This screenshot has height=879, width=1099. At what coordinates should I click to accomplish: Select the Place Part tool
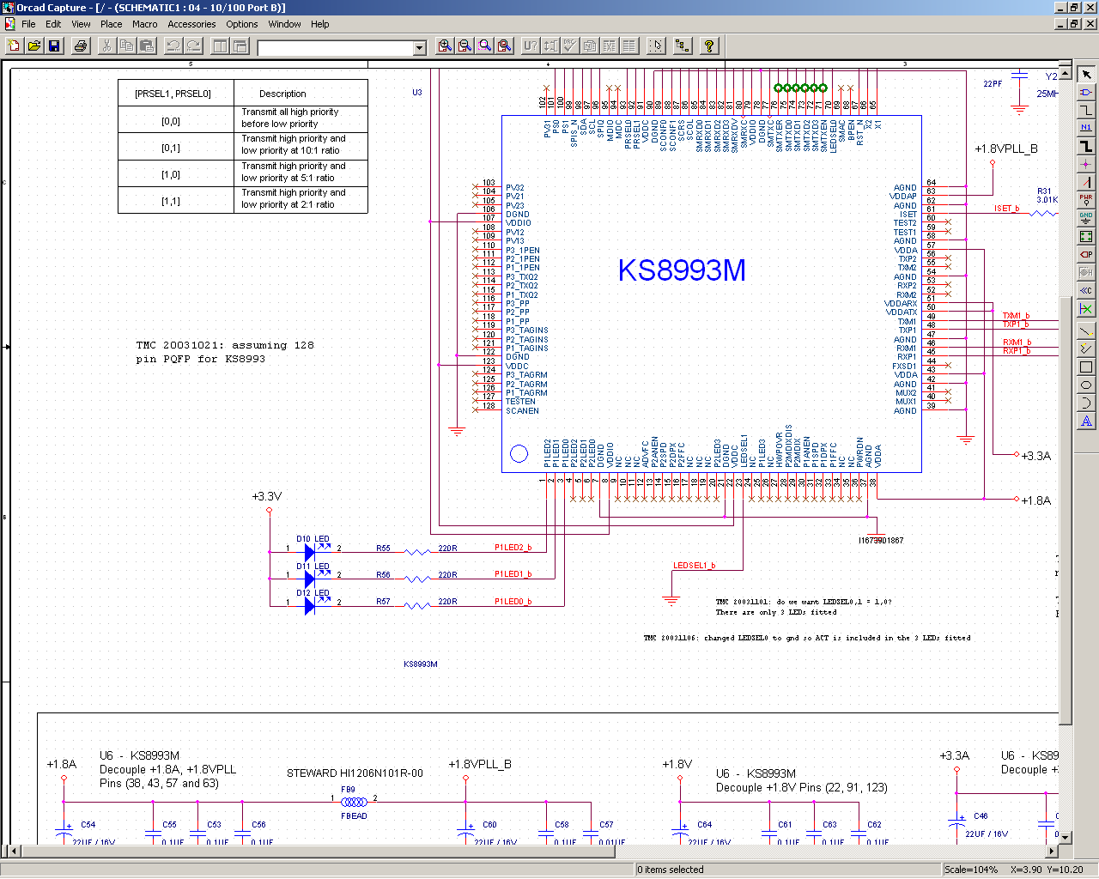pyautogui.click(x=1086, y=92)
